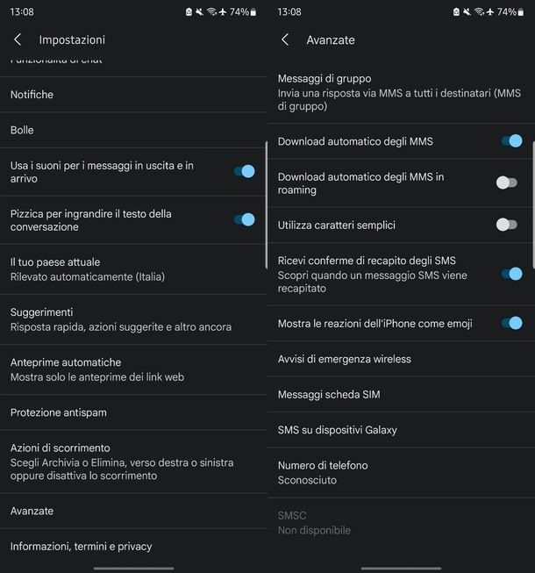
Task: Enable Download automatico degli MMS in roaming
Action: (507, 183)
